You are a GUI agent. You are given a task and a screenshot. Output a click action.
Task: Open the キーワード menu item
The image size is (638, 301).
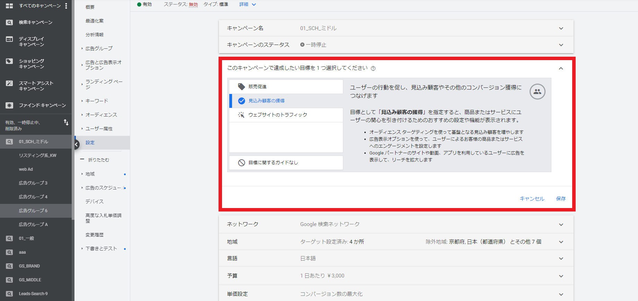tap(97, 101)
